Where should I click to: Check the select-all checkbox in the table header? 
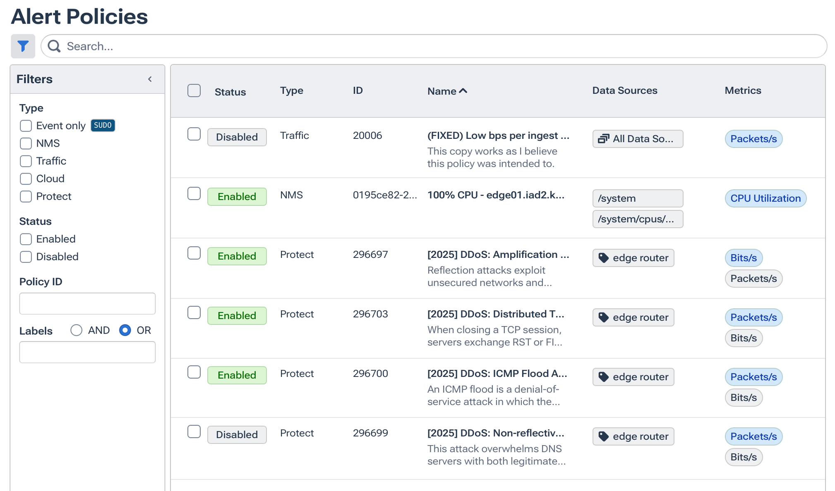coord(194,91)
